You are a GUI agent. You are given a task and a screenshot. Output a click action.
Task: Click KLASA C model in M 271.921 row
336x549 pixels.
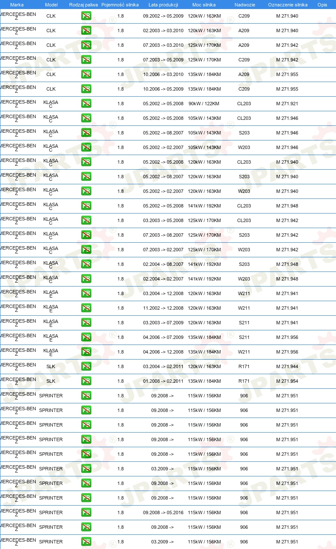pos(51,104)
